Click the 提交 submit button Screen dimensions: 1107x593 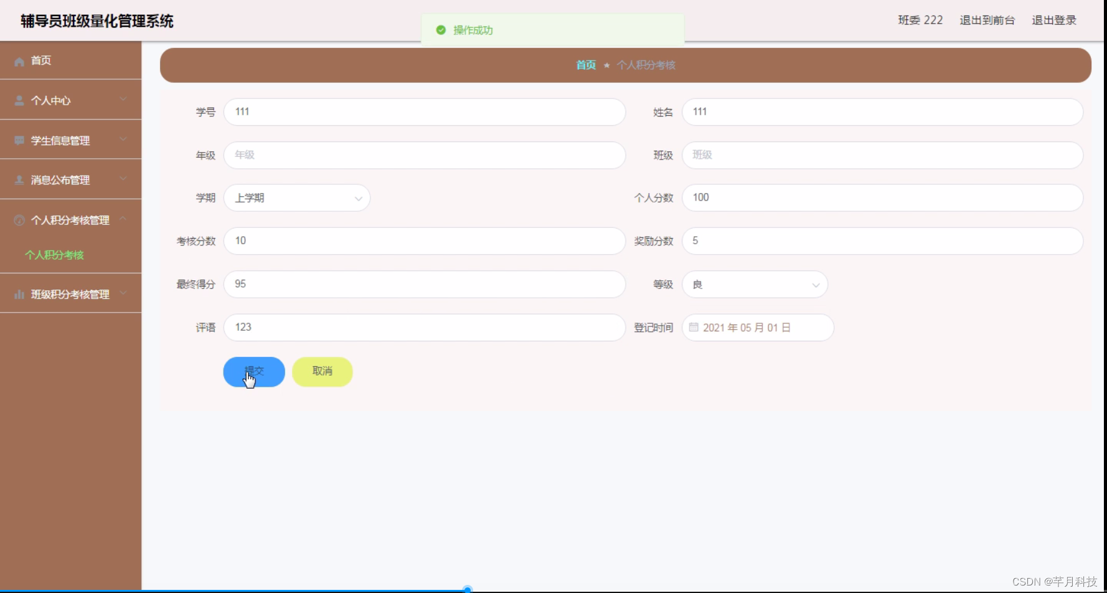coord(253,371)
